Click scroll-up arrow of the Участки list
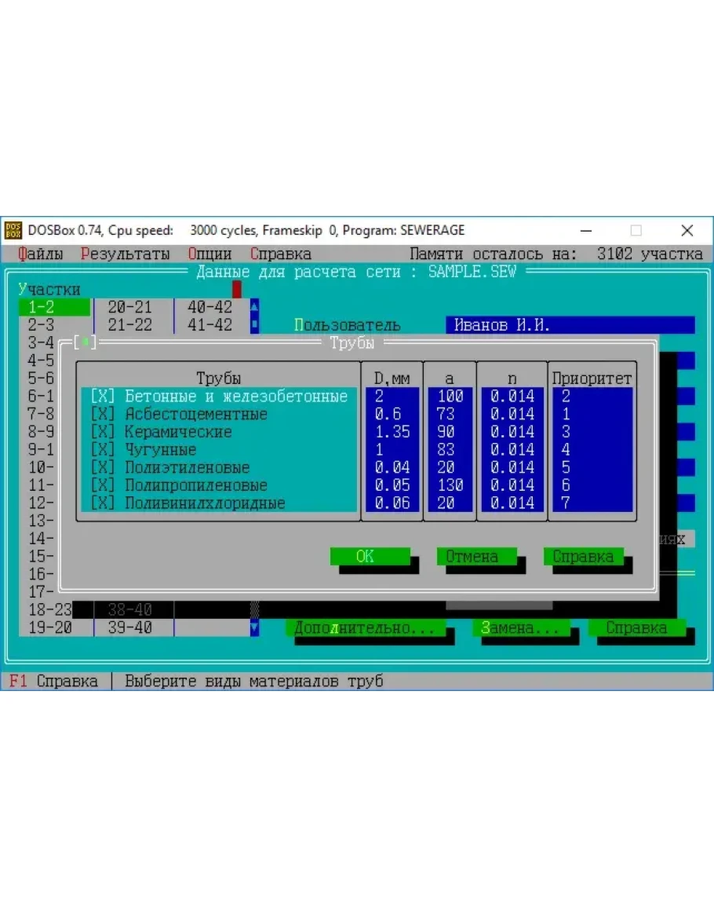Image resolution: width=714 pixels, height=907 pixels. 254,307
